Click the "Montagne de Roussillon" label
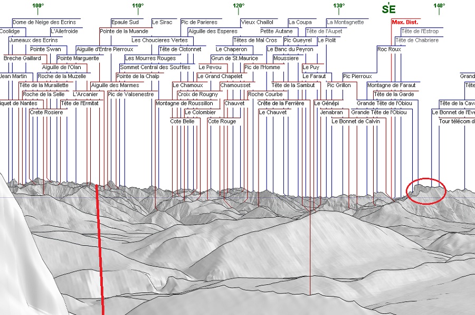 tap(184, 103)
